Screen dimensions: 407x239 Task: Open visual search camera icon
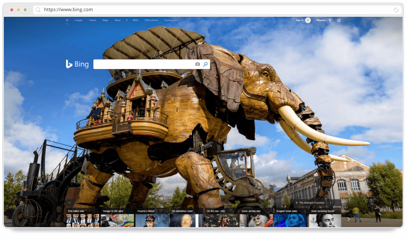click(x=197, y=64)
